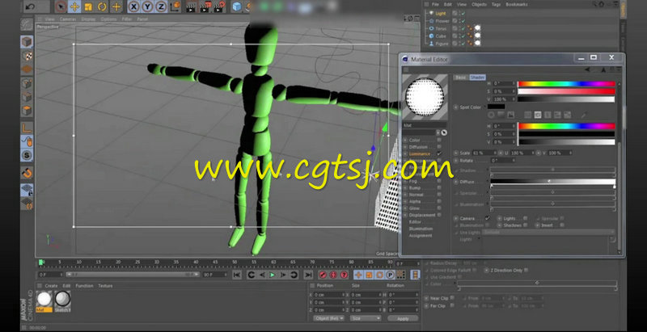This screenshot has width=647, height=332.
Task: Open the Object Manager Tags menu
Action: (x=496, y=4)
